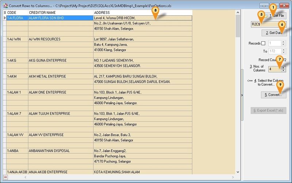This screenshot has height=183, width=292.
Task: Click the red minus icon below the grid
Action: (x=5, y=177)
